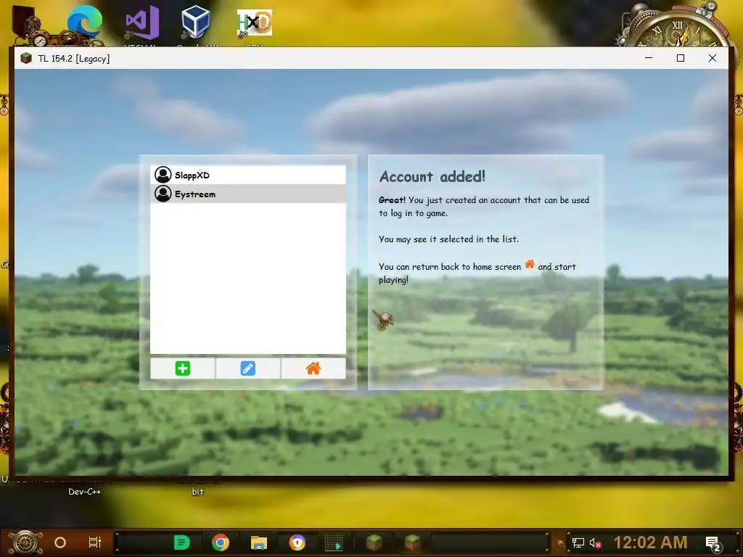
Task: Click inline orange home icon in message
Action: [529, 264]
